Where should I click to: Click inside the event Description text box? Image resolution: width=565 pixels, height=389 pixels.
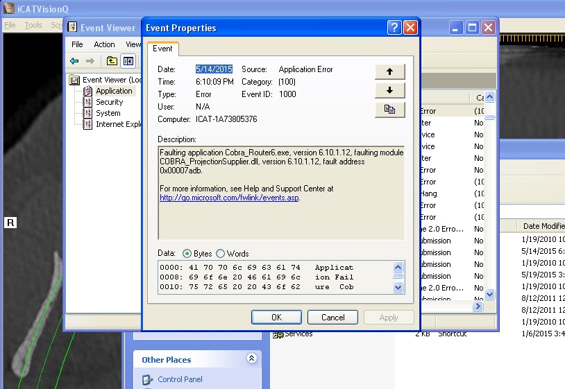281,193
